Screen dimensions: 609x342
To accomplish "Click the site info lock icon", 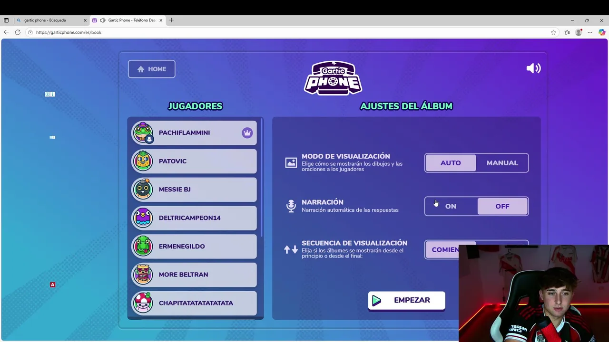I will coord(30,32).
